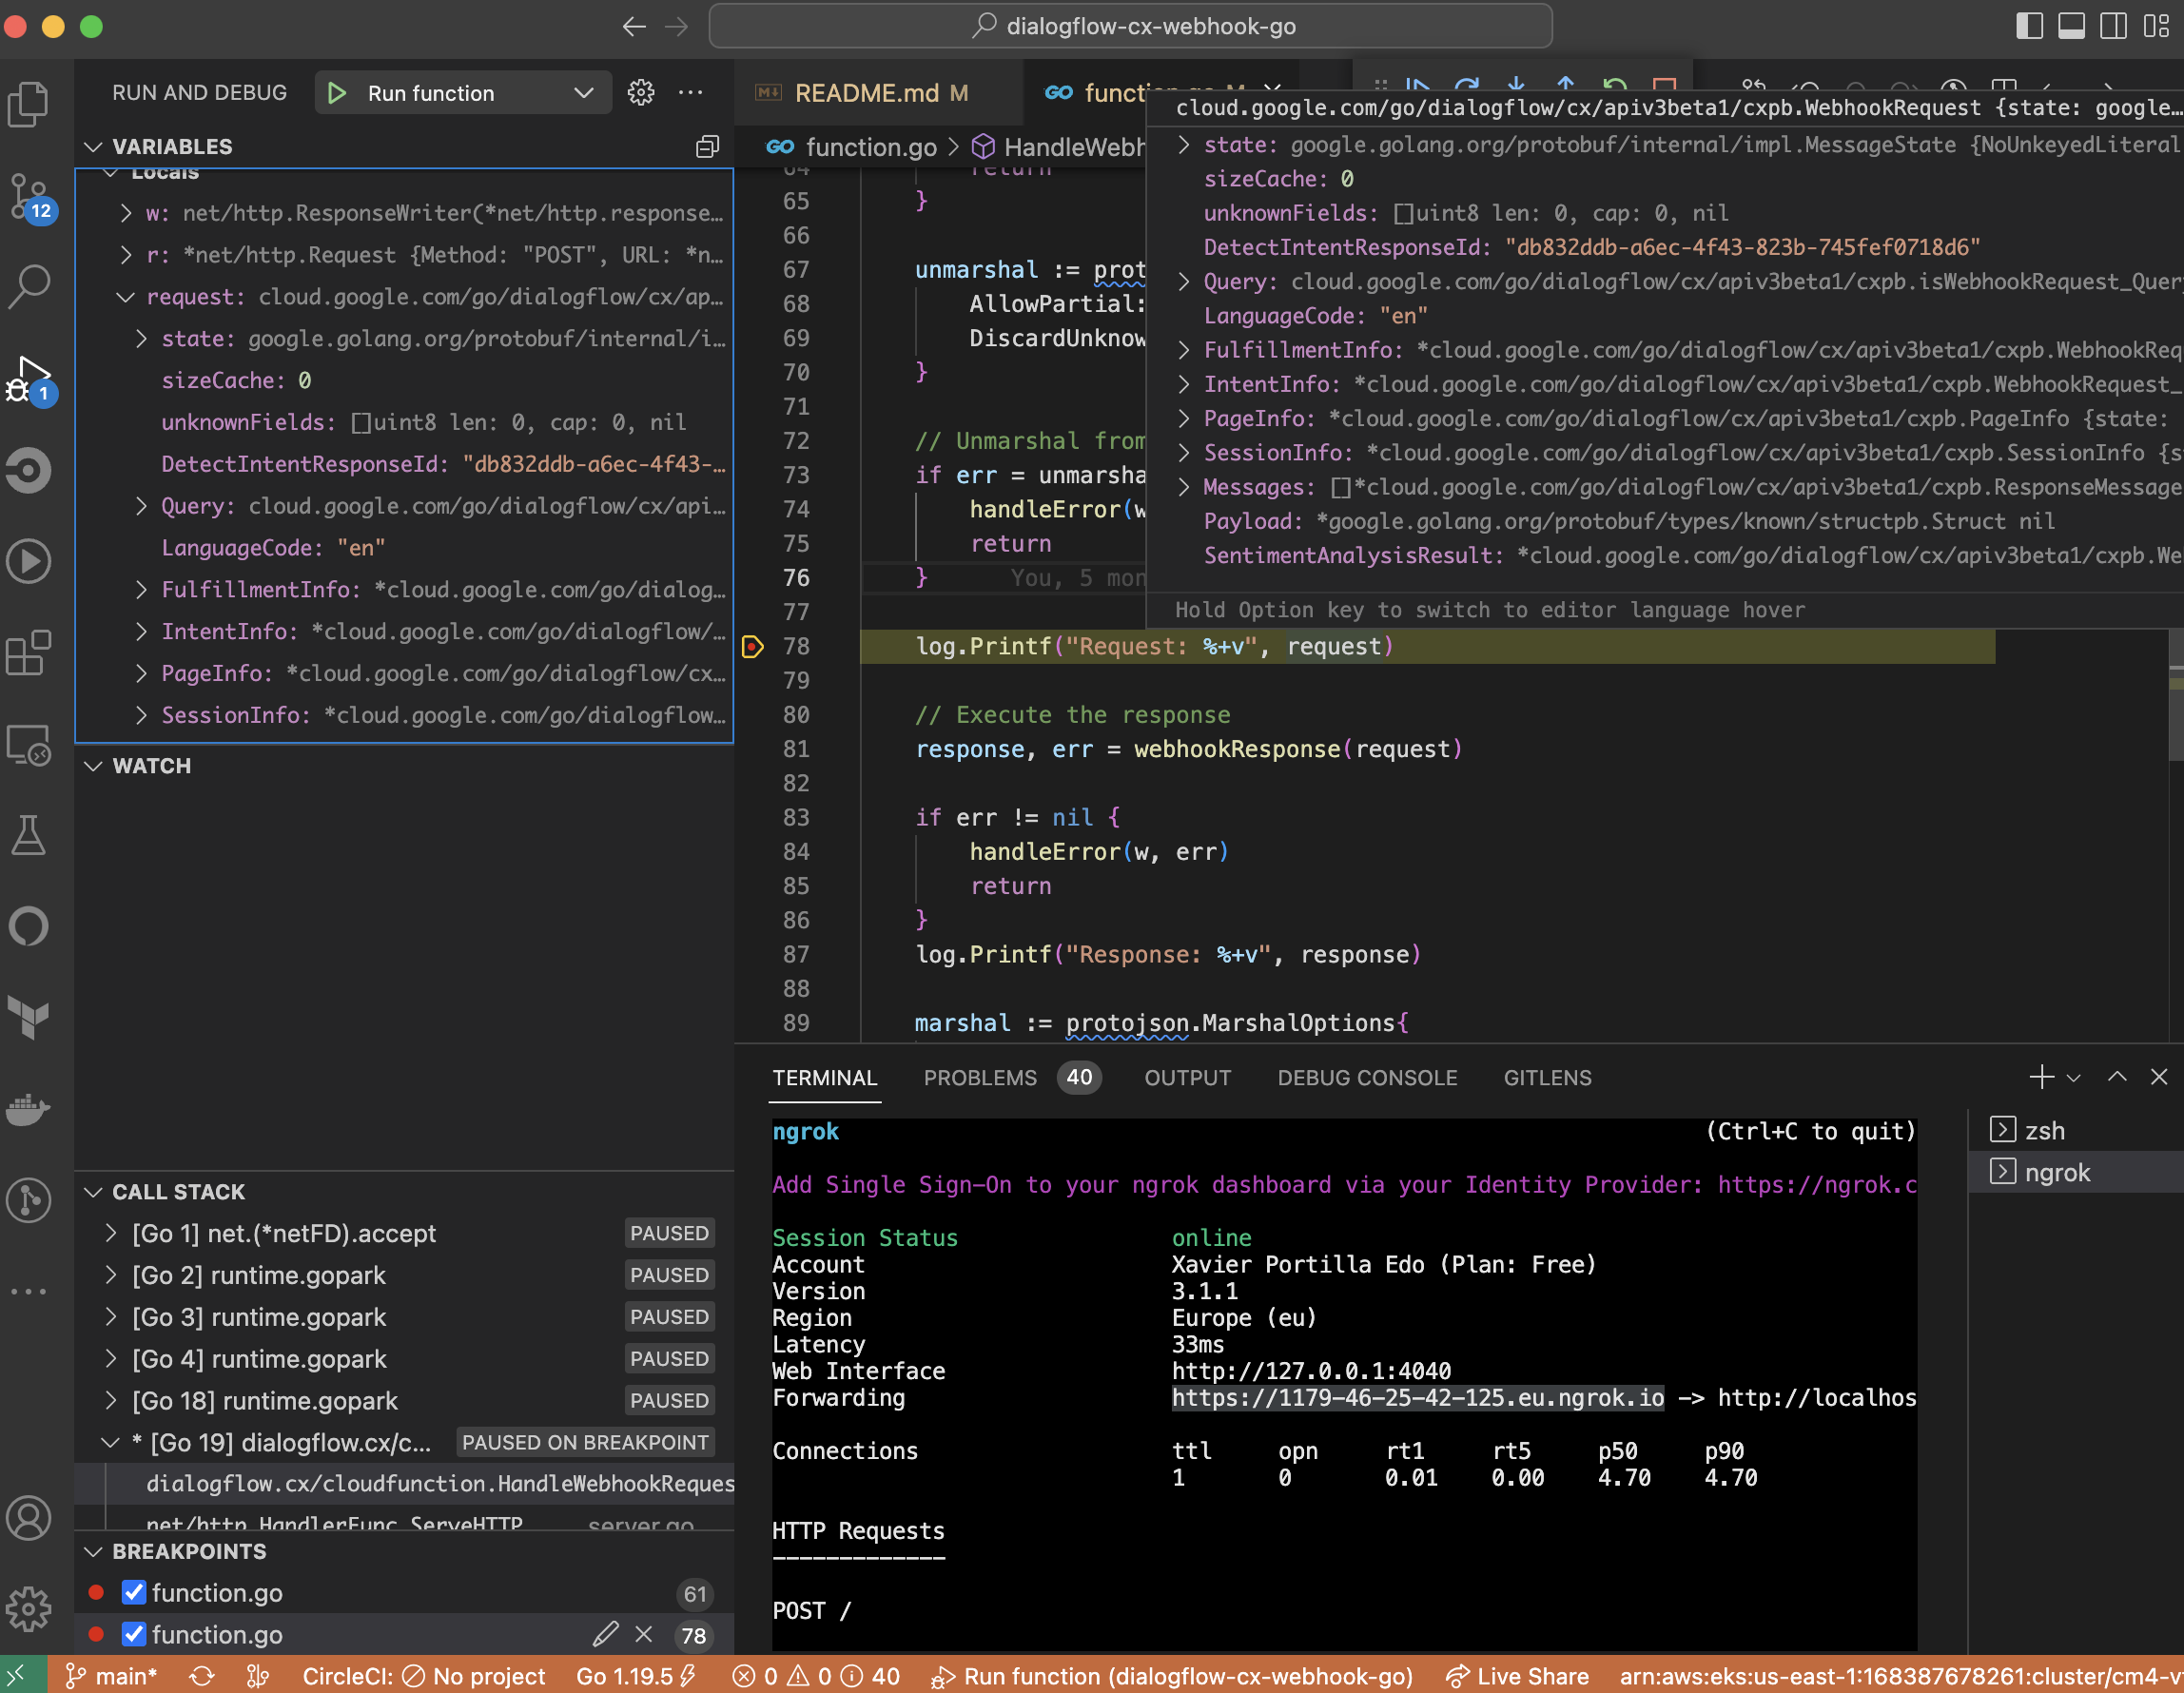Uncheck the function.go line 78 breakpoint
The image size is (2184, 1693).
point(134,1634)
